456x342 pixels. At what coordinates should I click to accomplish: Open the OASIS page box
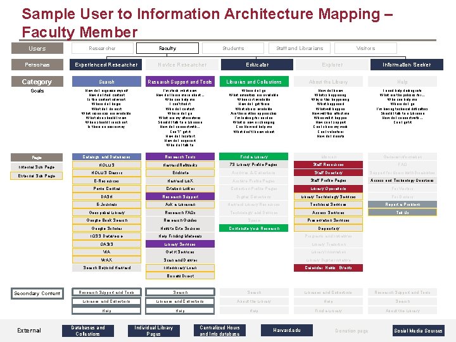106,244
